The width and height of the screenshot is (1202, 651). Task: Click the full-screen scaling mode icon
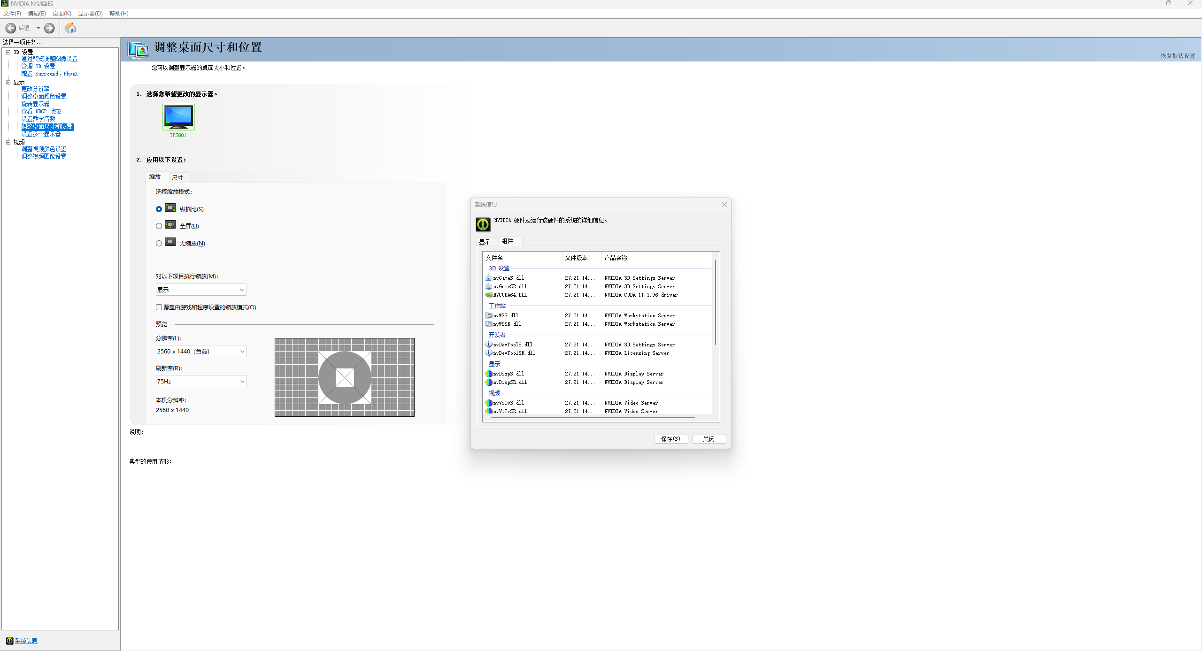click(x=170, y=225)
